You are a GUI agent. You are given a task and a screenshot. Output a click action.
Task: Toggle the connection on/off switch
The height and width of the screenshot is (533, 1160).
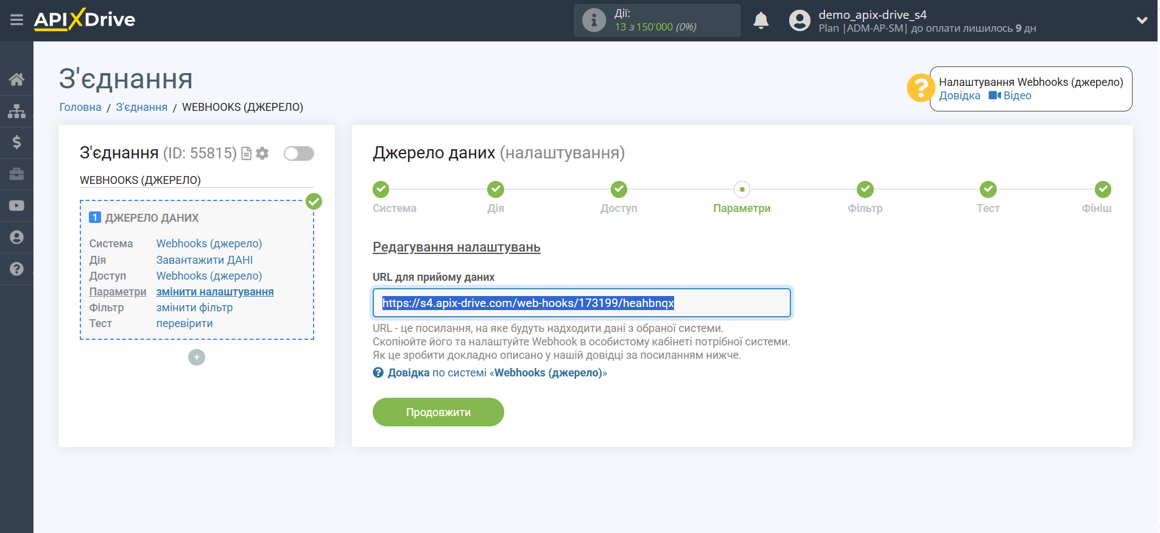(x=298, y=154)
